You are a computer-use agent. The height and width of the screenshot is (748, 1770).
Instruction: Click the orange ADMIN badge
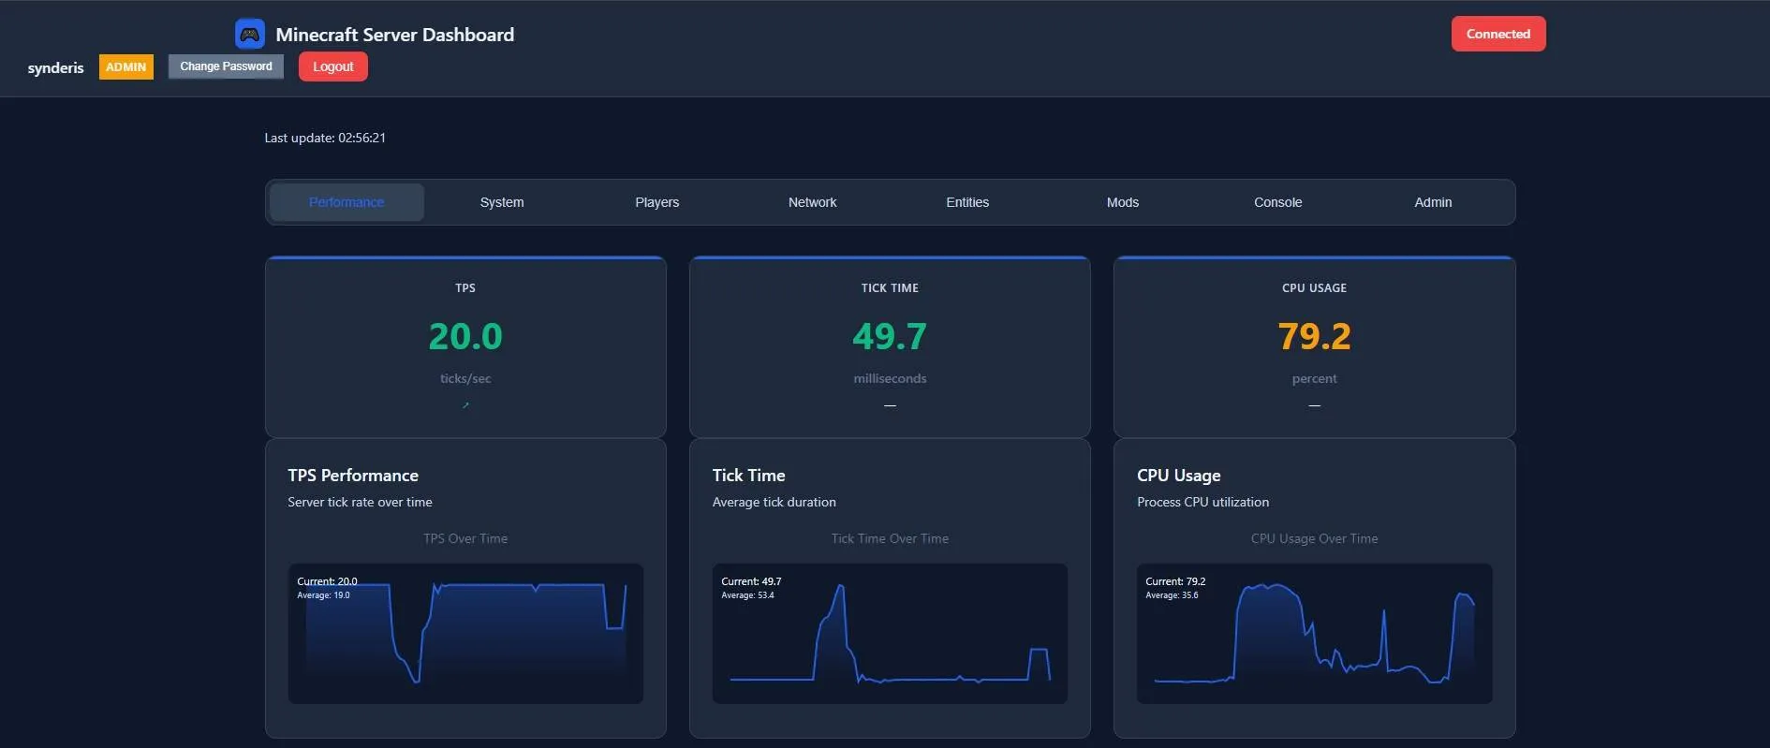coord(126,67)
